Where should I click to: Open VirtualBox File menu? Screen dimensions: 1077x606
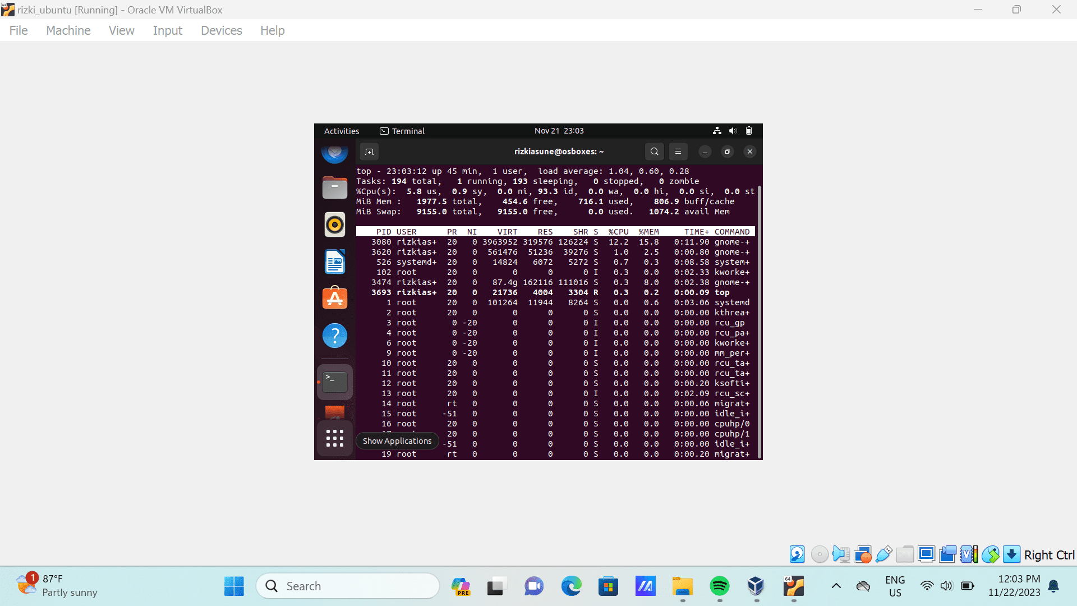(x=19, y=30)
